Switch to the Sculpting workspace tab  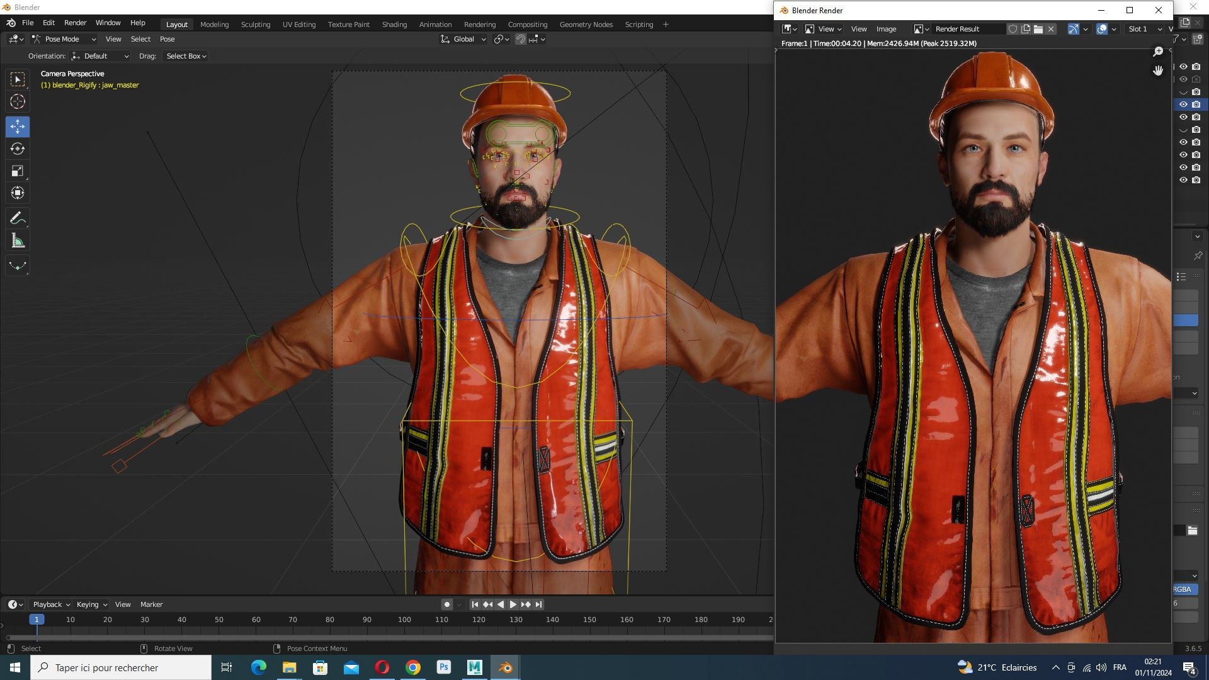click(x=255, y=25)
